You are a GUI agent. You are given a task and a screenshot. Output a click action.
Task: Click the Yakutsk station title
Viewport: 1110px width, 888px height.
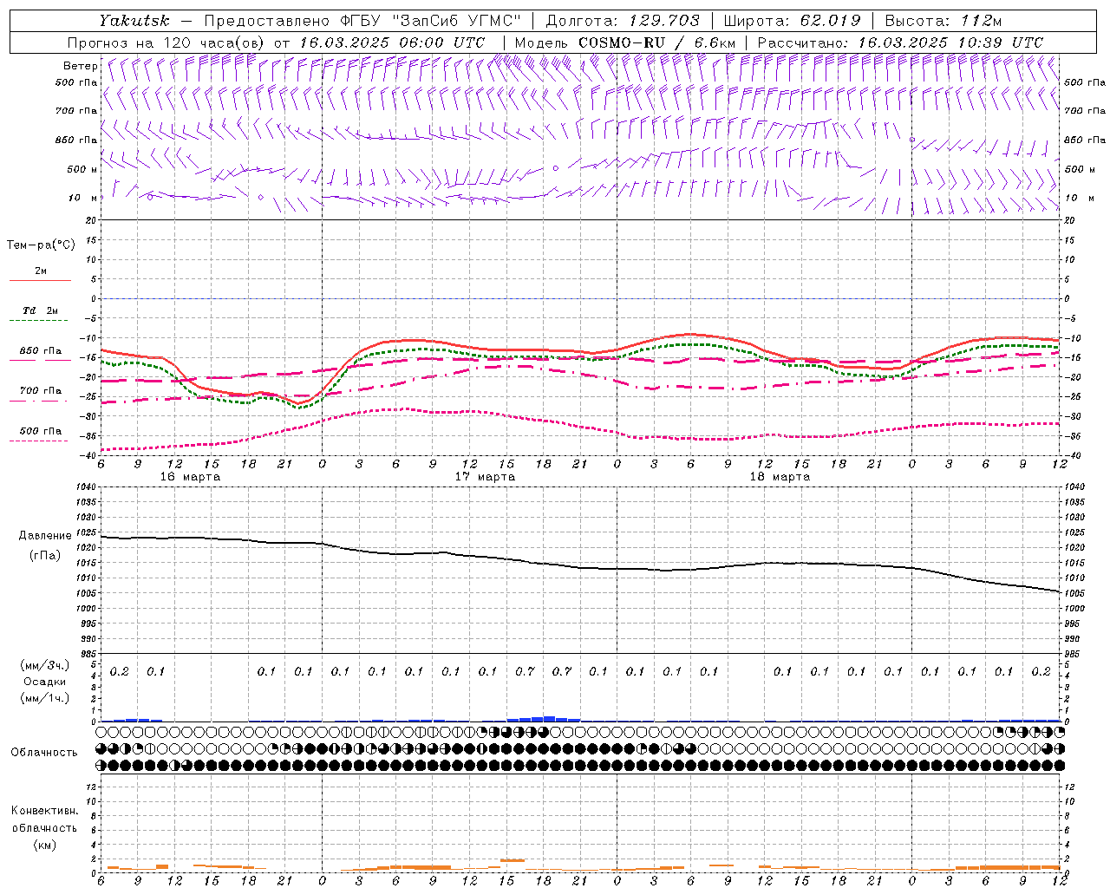[x=134, y=20]
